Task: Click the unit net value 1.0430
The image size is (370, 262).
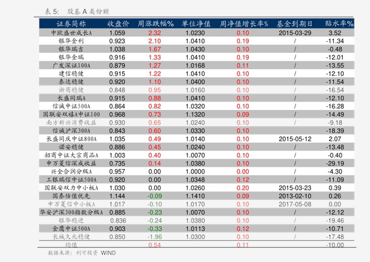Action: [195, 49]
